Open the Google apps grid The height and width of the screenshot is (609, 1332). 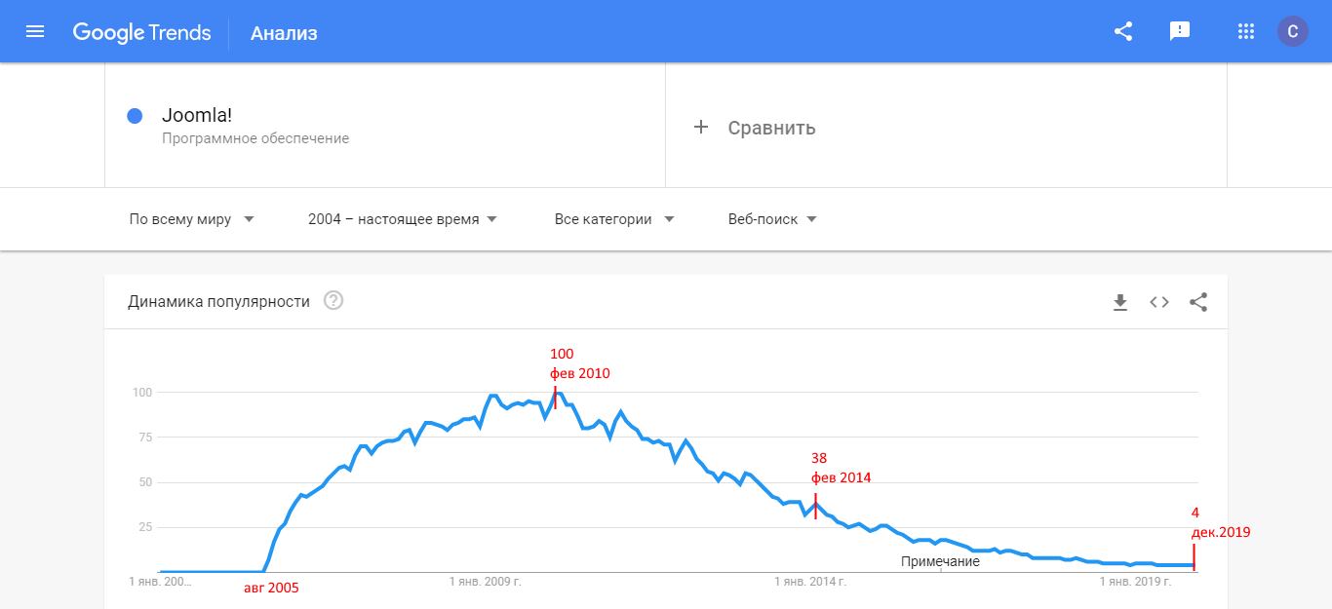coord(1245,32)
